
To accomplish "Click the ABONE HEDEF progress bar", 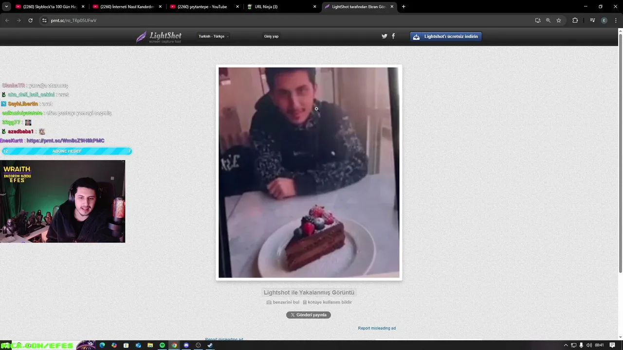I will (x=67, y=151).
